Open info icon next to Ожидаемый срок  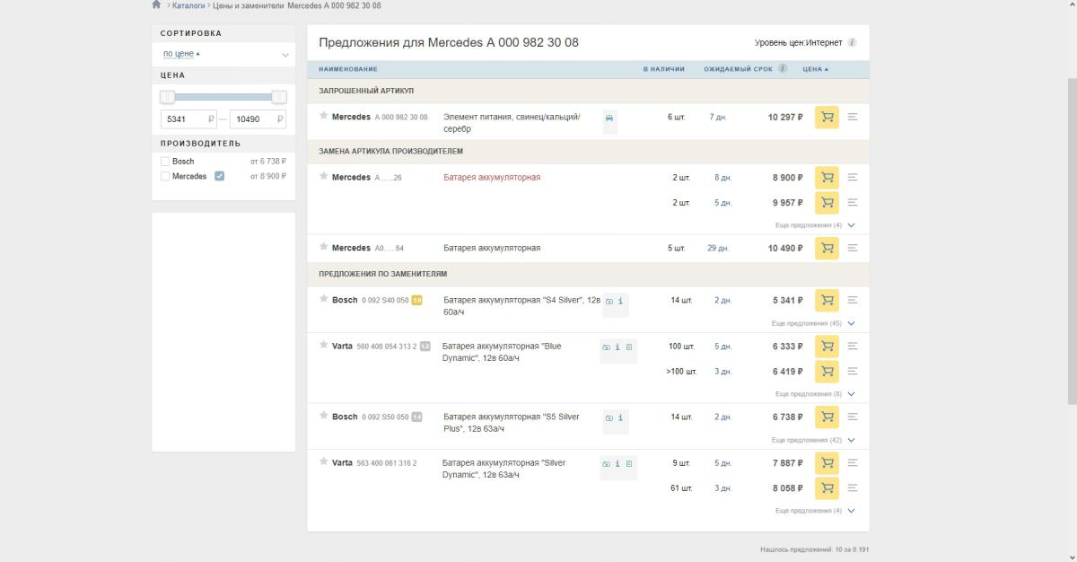pyautogui.click(x=783, y=68)
